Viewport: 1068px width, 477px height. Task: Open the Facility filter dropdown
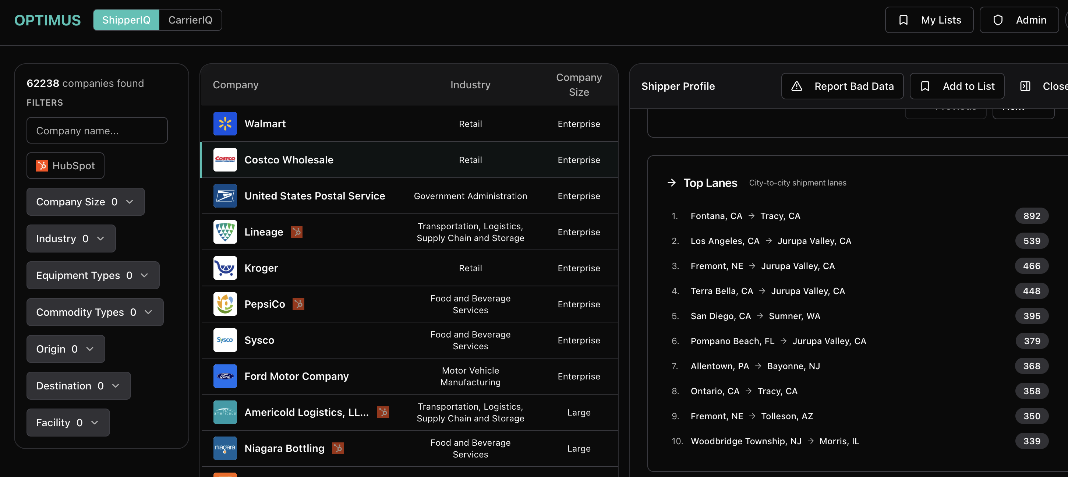(x=68, y=422)
